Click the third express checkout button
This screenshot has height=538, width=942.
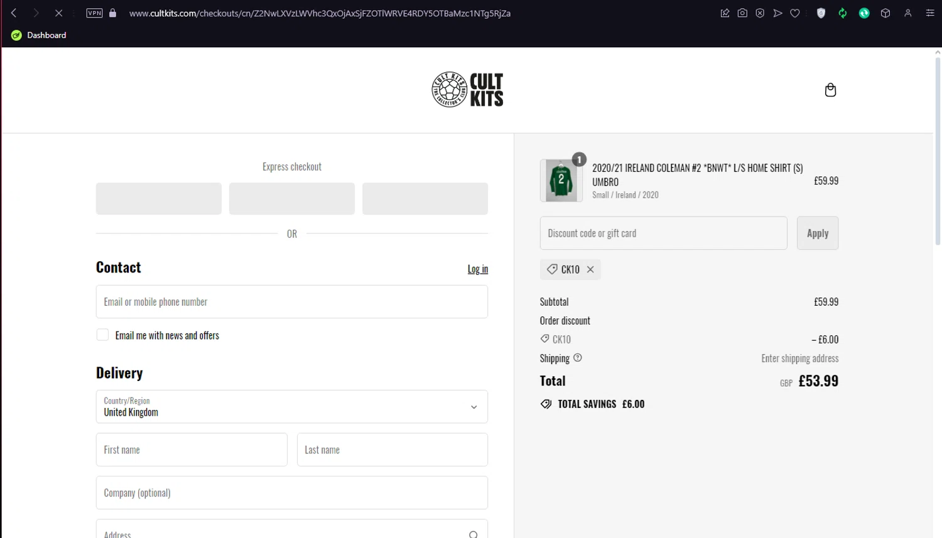[x=425, y=198]
